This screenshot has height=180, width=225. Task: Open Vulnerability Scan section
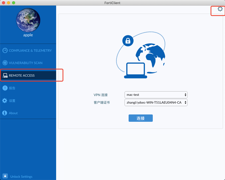tap(28, 63)
